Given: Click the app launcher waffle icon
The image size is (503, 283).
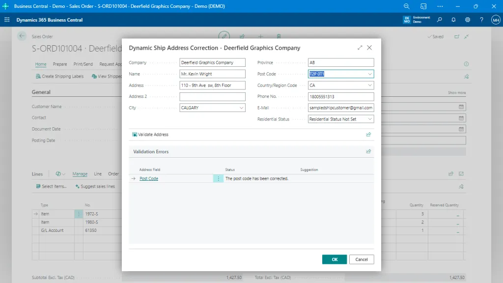Looking at the screenshot, I should pyautogui.click(x=6, y=20).
